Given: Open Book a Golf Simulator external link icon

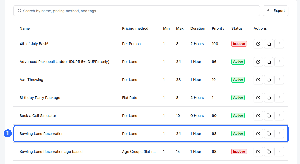Looking at the screenshot, I should 258,116.
